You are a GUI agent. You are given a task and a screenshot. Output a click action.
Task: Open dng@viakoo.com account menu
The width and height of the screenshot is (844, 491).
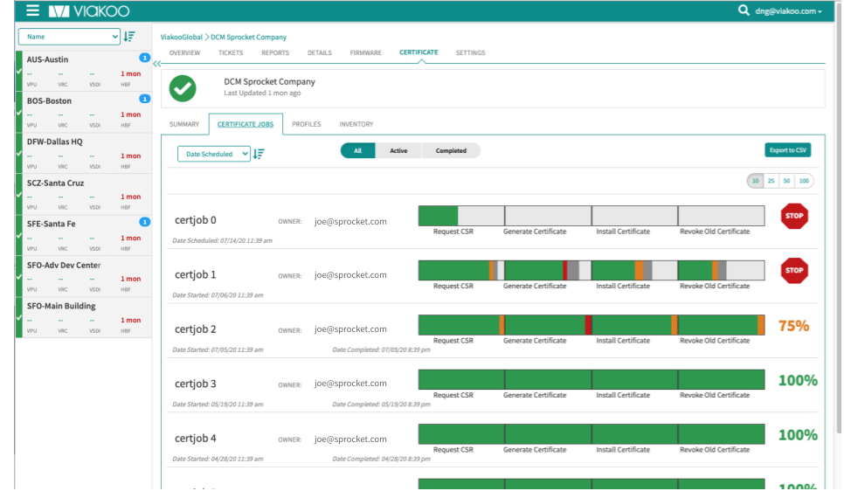(788, 11)
